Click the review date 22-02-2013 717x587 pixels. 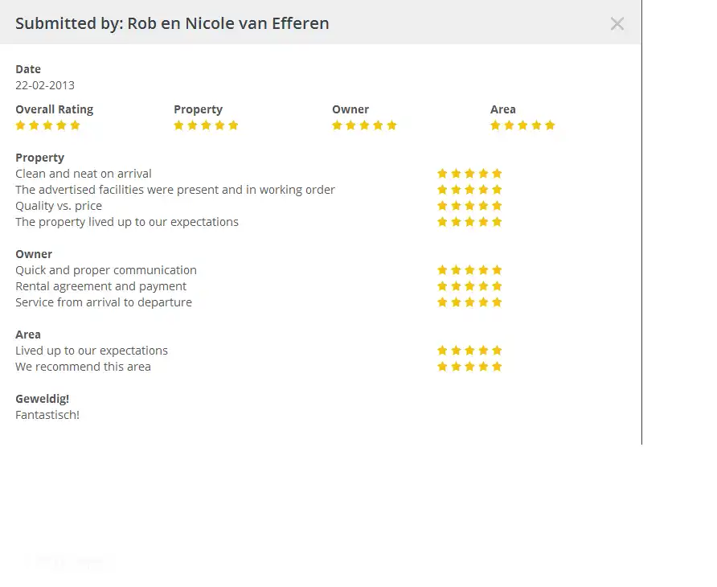tap(45, 85)
